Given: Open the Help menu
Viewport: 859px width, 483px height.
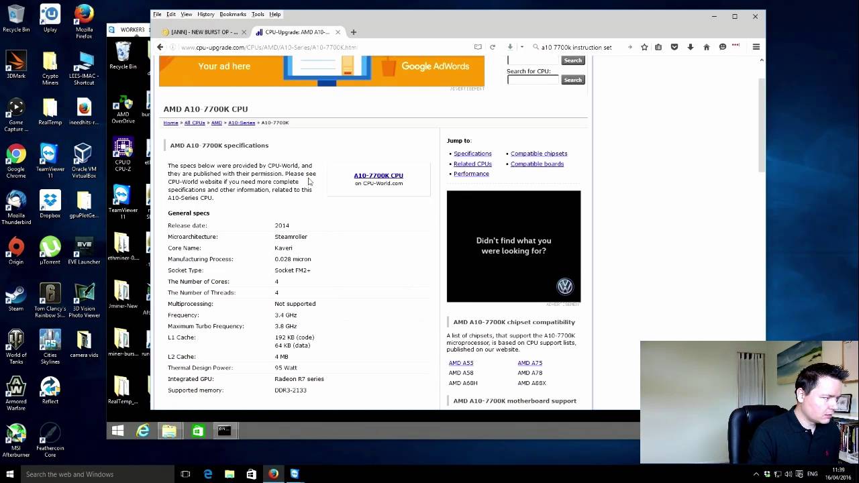Looking at the screenshot, I should point(275,14).
